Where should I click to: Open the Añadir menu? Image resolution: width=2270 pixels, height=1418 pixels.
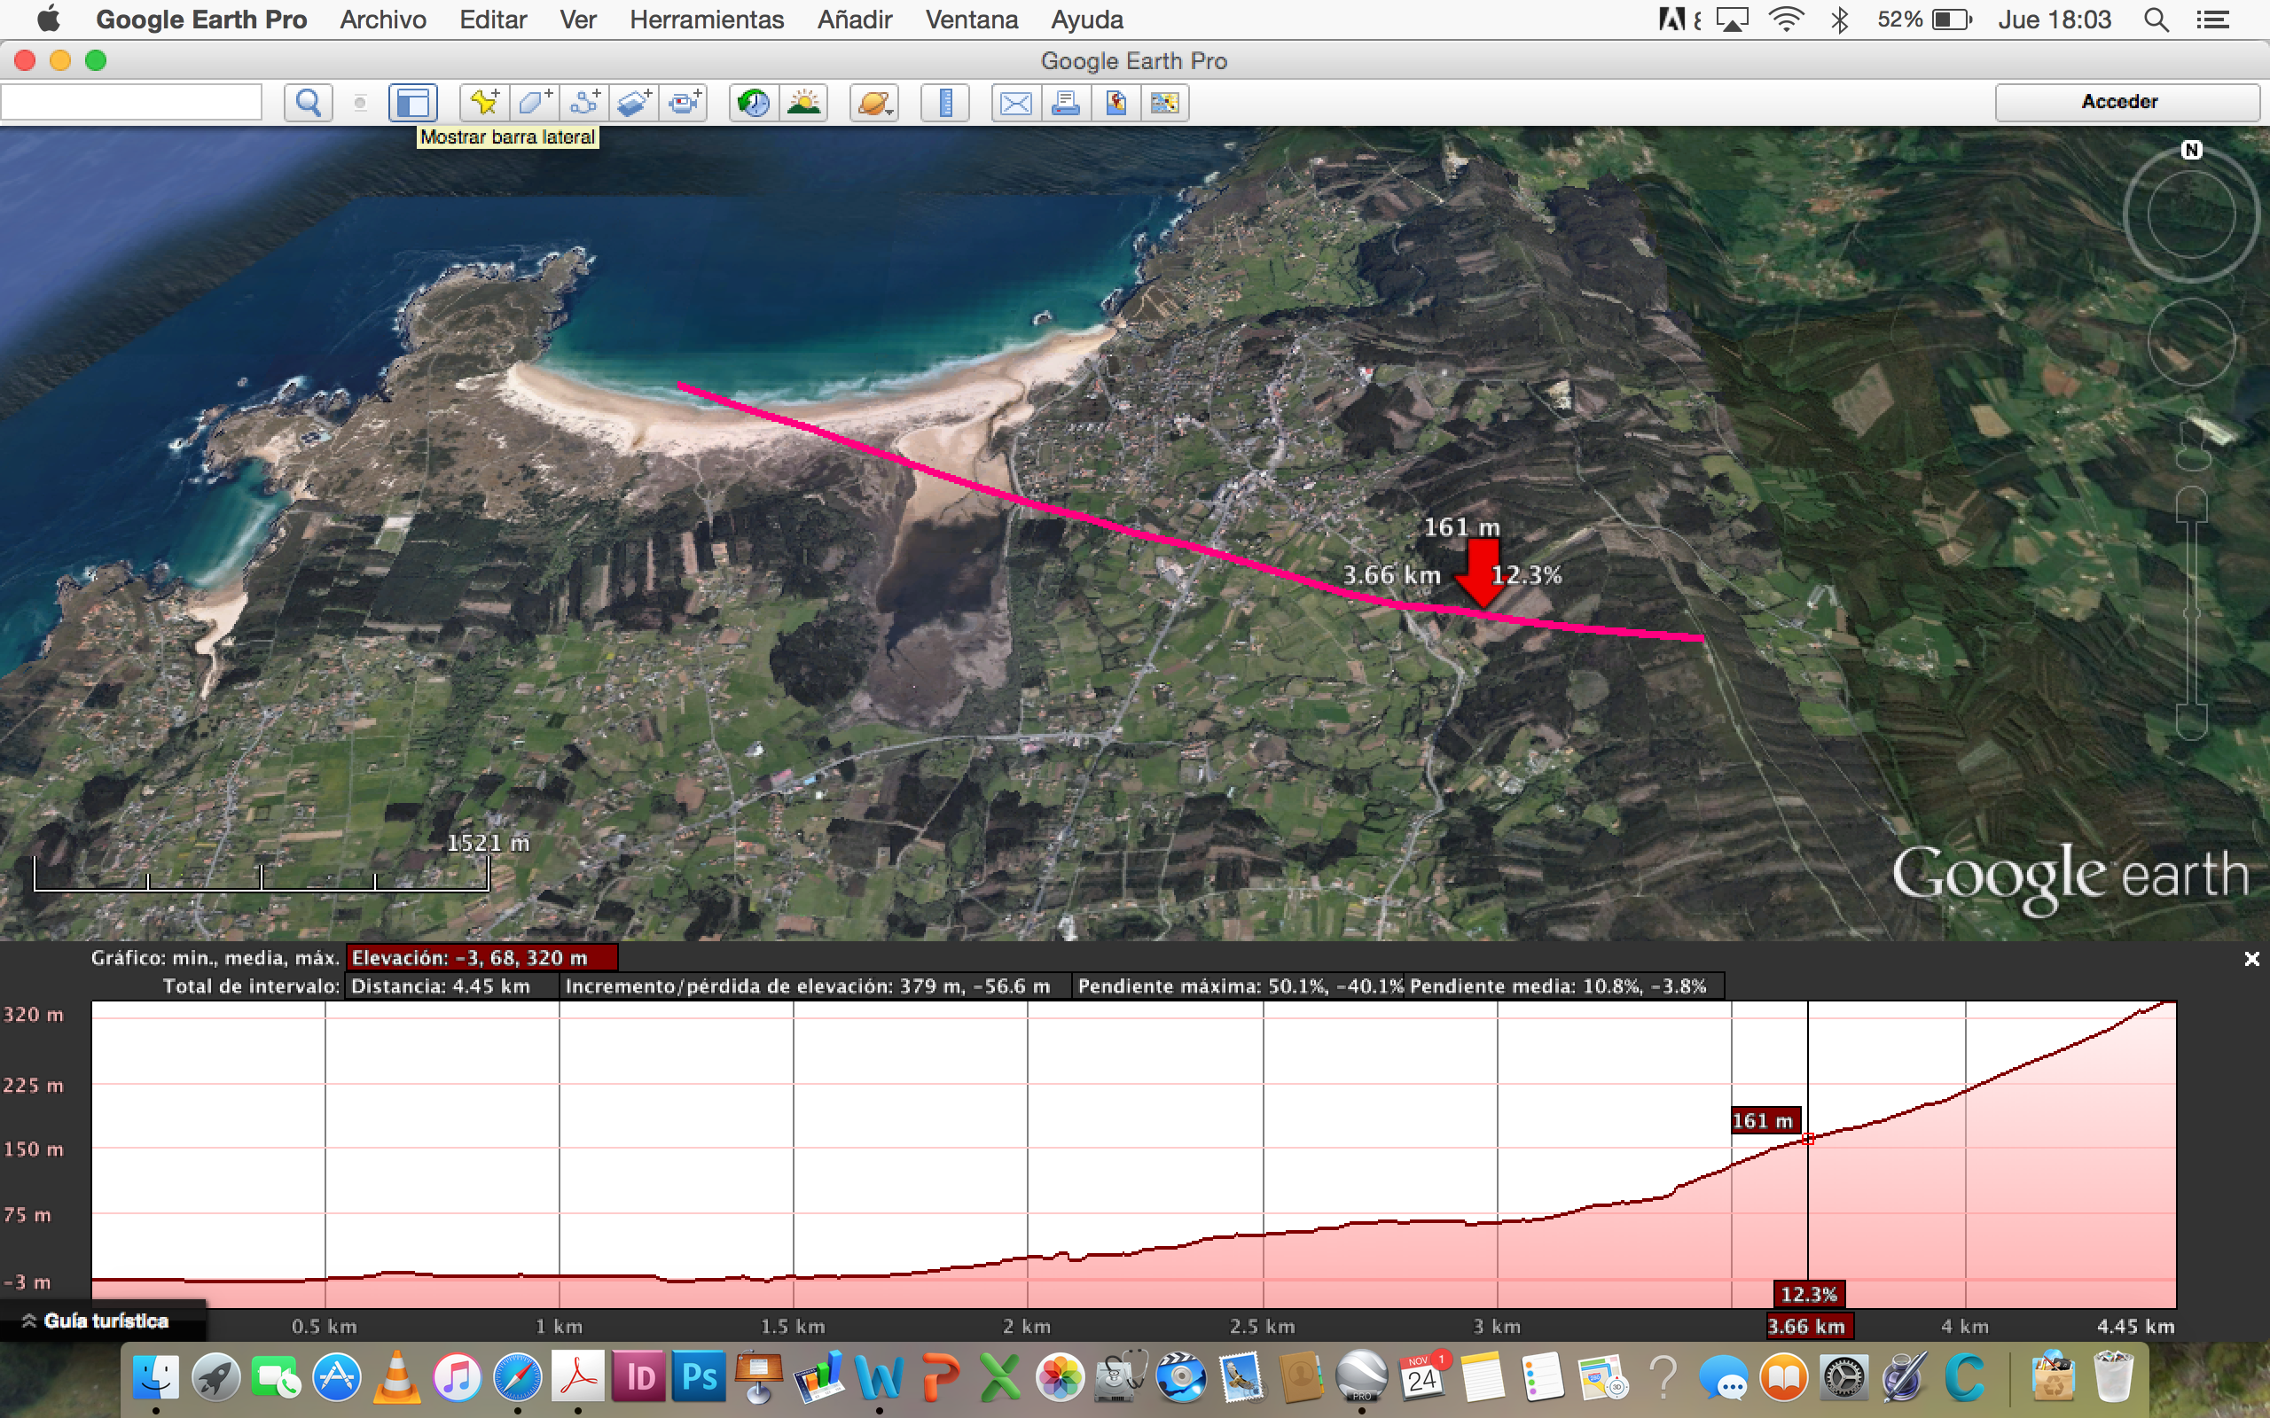pyautogui.click(x=854, y=19)
